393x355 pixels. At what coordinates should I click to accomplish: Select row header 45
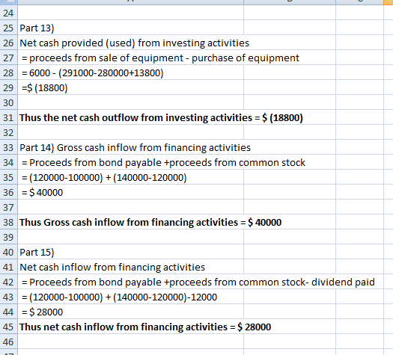coord(8,327)
